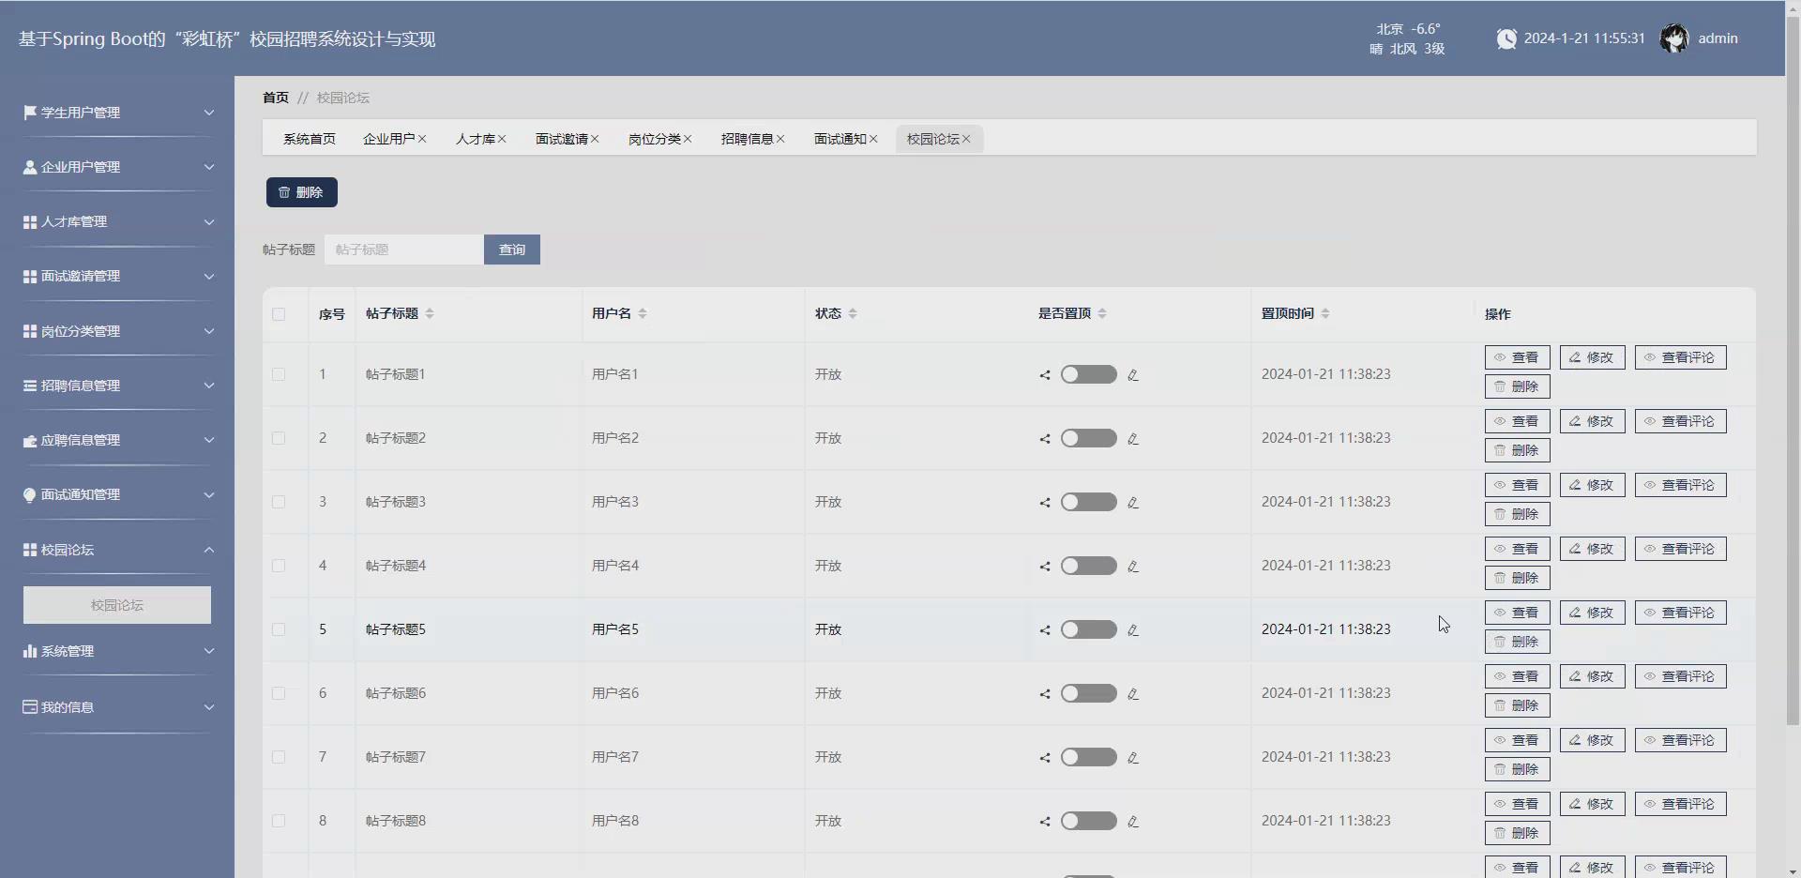
Task: Click the icon of 应聘信息管理
Action: click(x=30, y=441)
